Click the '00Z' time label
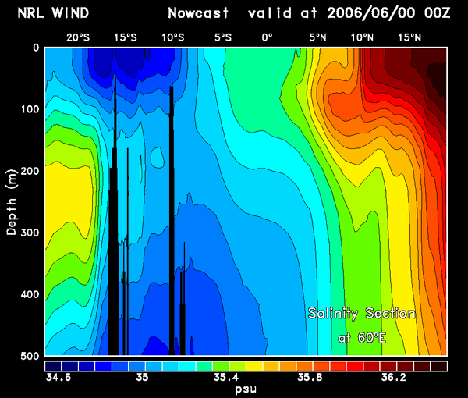Screen dimensions: 468x398 click(x=438, y=13)
